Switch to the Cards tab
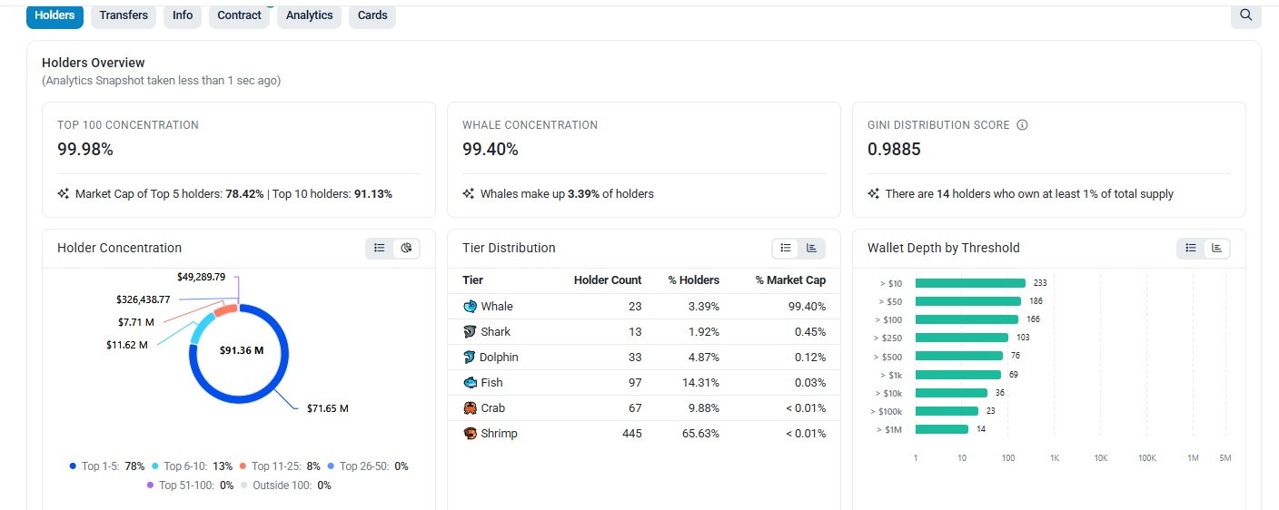Image resolution: width=1279 pixels, height=510 pixels. (x=372, y=15)
